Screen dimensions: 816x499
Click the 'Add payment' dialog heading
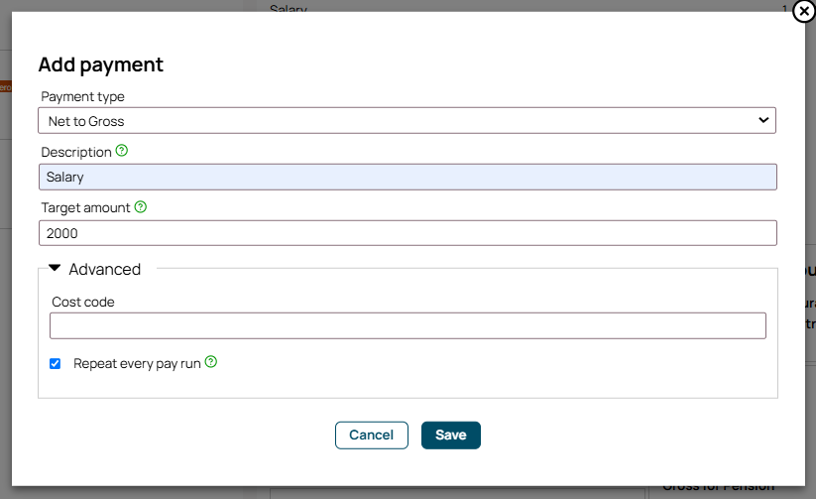[101, 65]
